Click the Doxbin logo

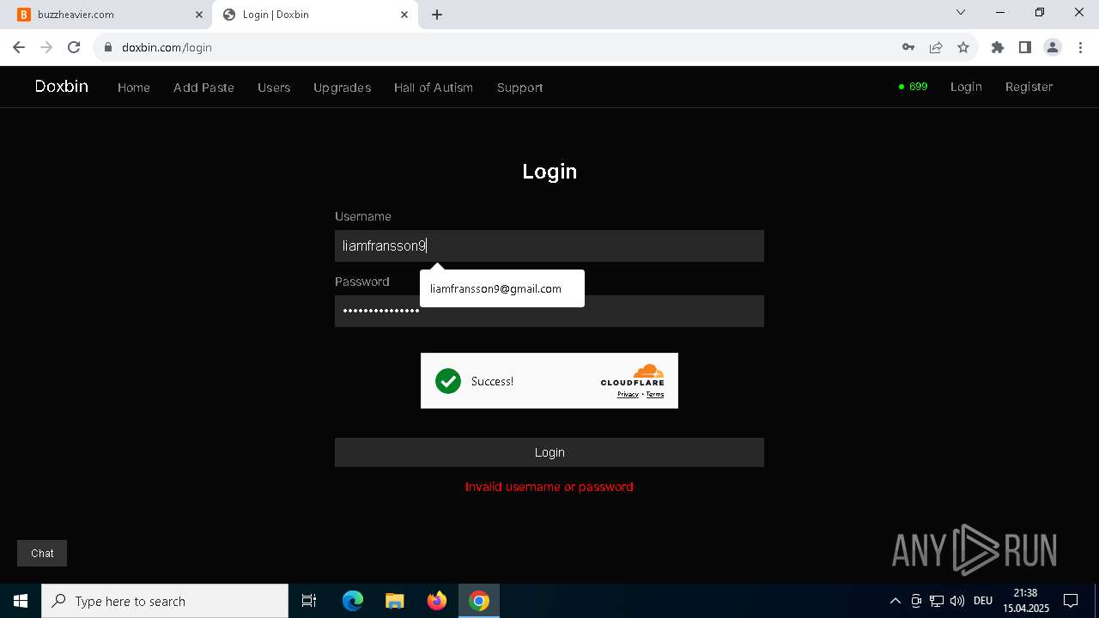click(x=62, y=87)
